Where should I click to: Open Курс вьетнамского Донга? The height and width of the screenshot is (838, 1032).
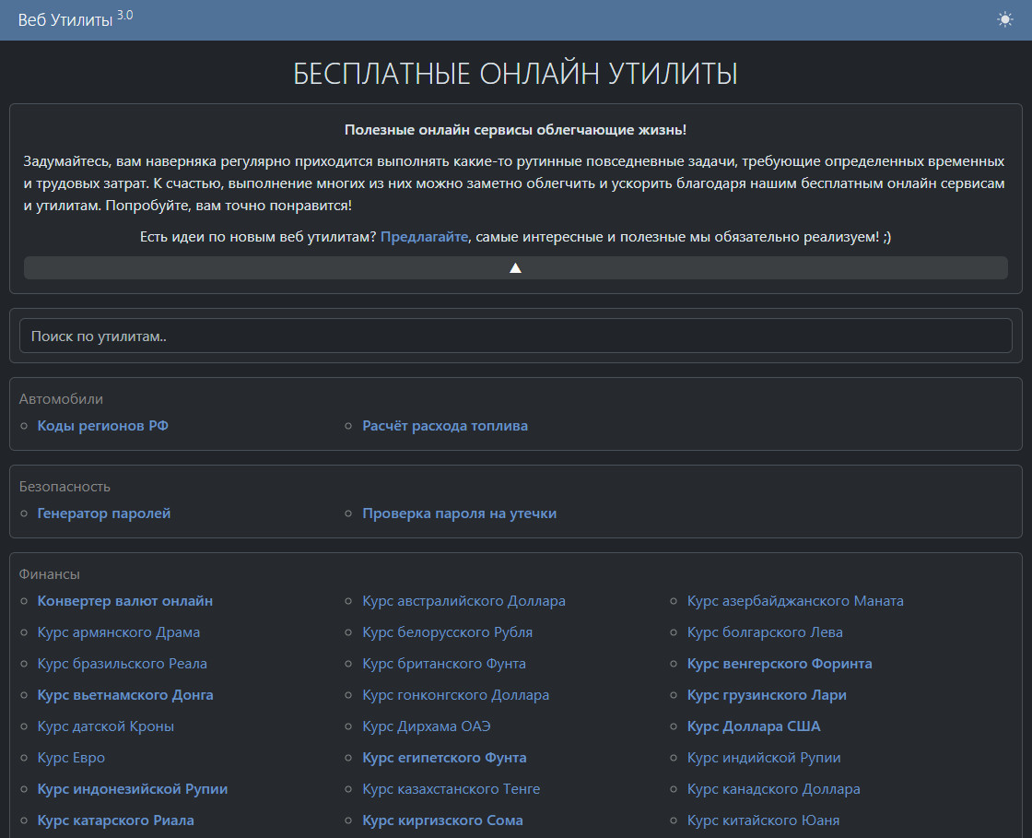[125, 695]
